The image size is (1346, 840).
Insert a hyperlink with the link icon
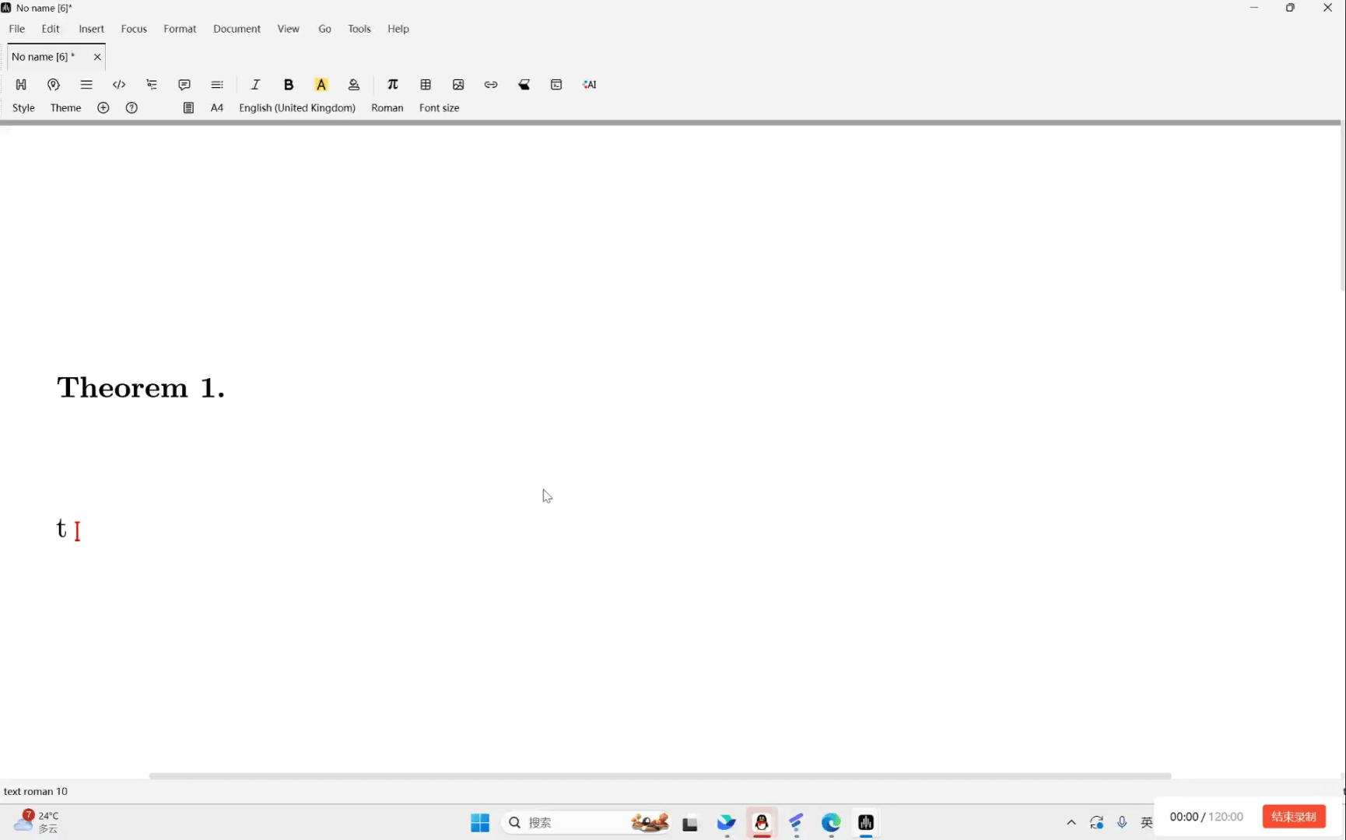[491, 84]
